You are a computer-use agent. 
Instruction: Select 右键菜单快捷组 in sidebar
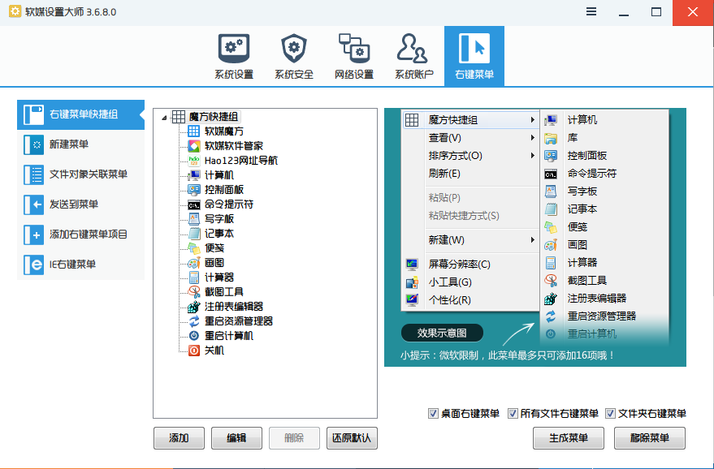80,114
